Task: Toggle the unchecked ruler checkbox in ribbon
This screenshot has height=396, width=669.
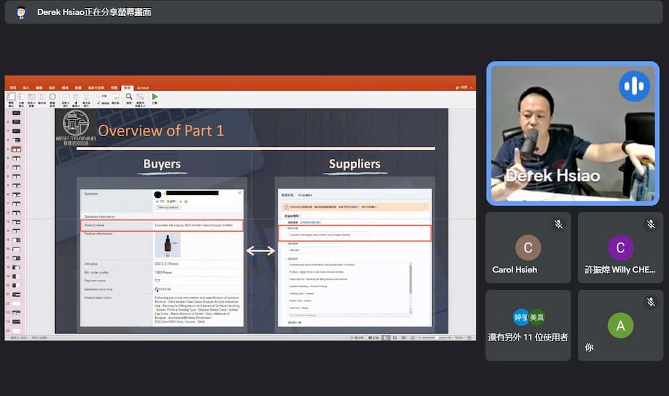Action: pos(100,95)
